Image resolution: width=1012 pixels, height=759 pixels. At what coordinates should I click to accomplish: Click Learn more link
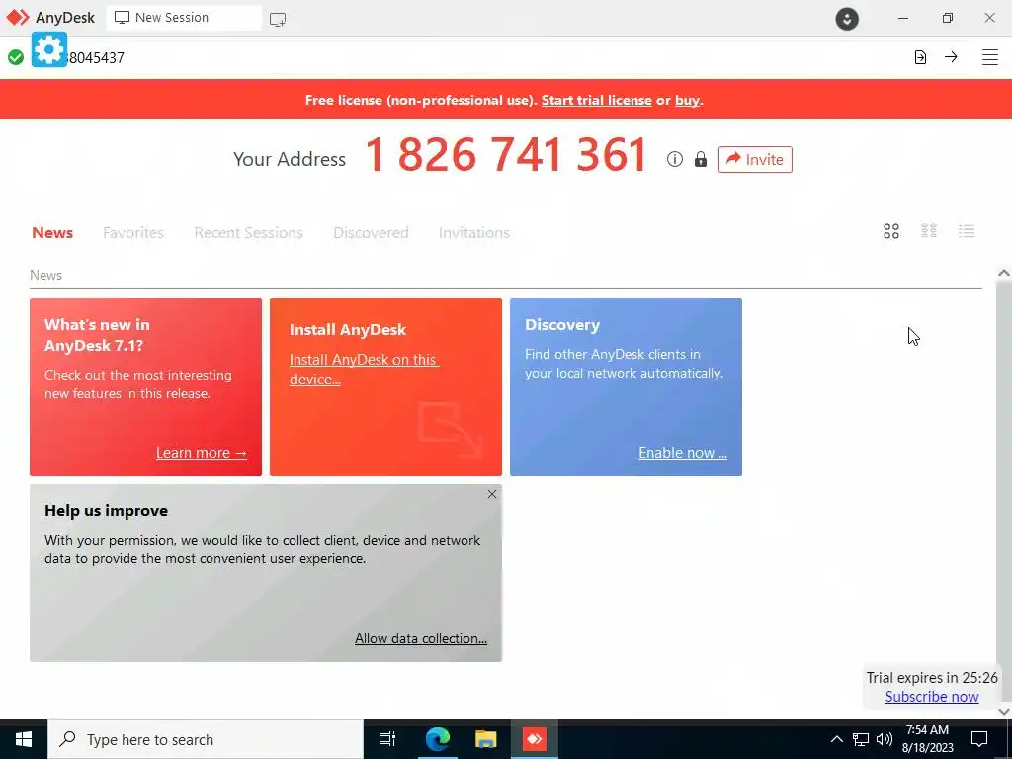click(202, 453)
